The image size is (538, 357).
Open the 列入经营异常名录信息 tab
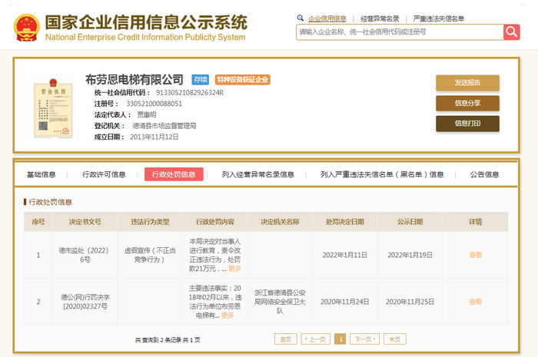252,174
